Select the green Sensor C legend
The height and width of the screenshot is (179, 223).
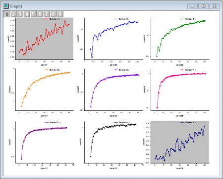pyautogui.click(x=188, y=19)
